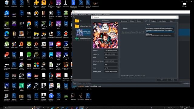The height and width of the screenshot is (109, 194).
Task: Launch the Battle.net desktop shortcut
Action: tap(7, 14)
